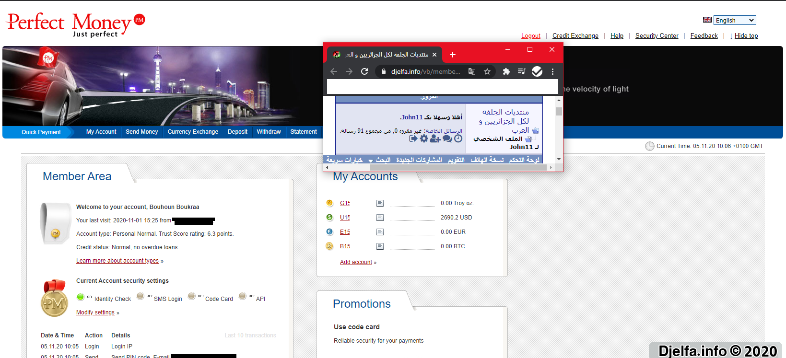Viewport: 786px width, 358px height.
Task: Click the gold coin icon beside G15
Action: click(x=329, y=203)
